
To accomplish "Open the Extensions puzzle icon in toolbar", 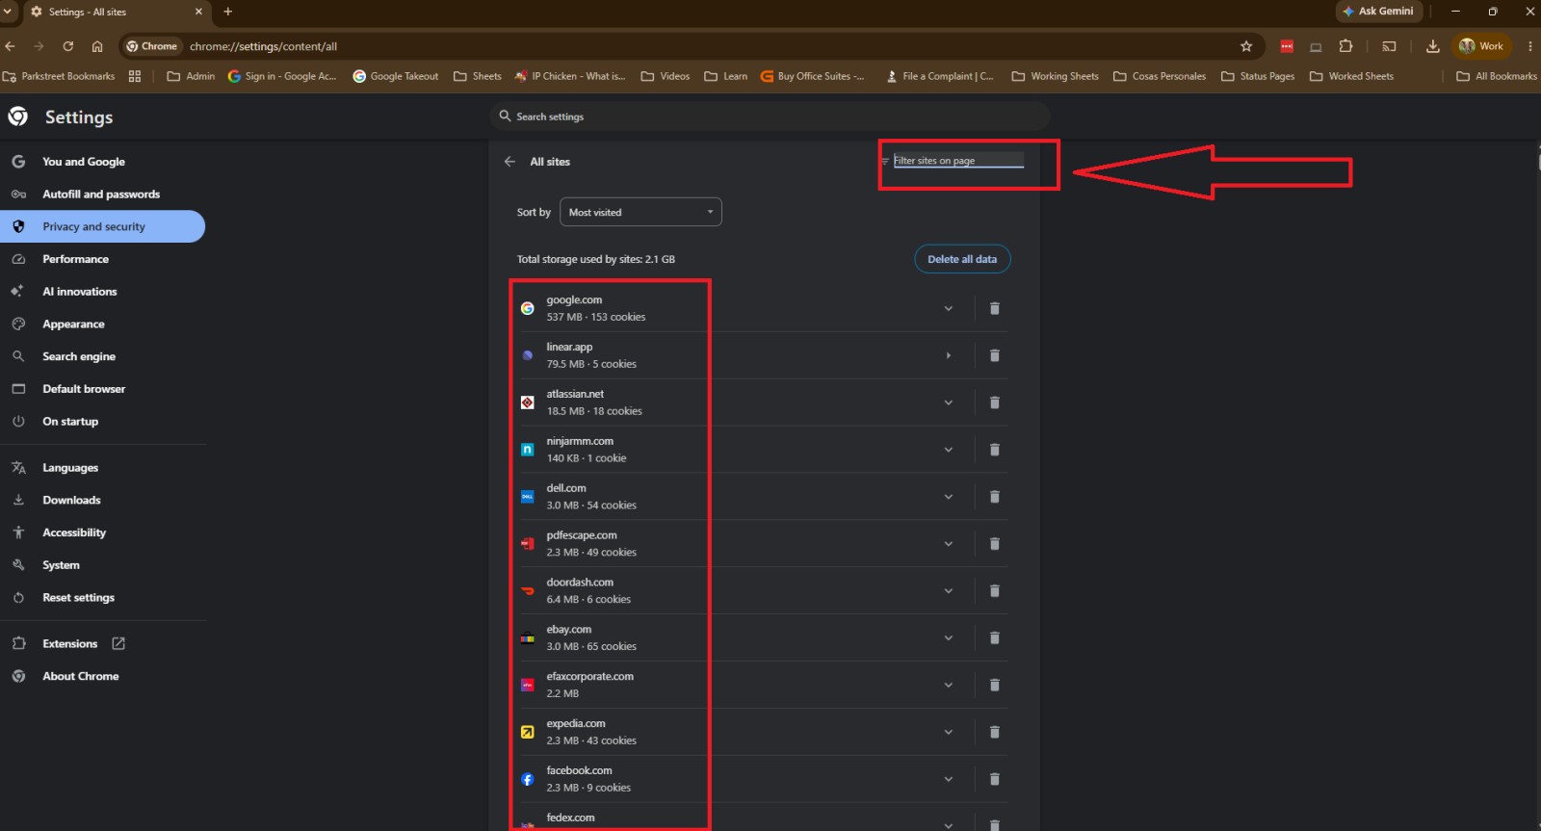I will [x=1346, y=46].
